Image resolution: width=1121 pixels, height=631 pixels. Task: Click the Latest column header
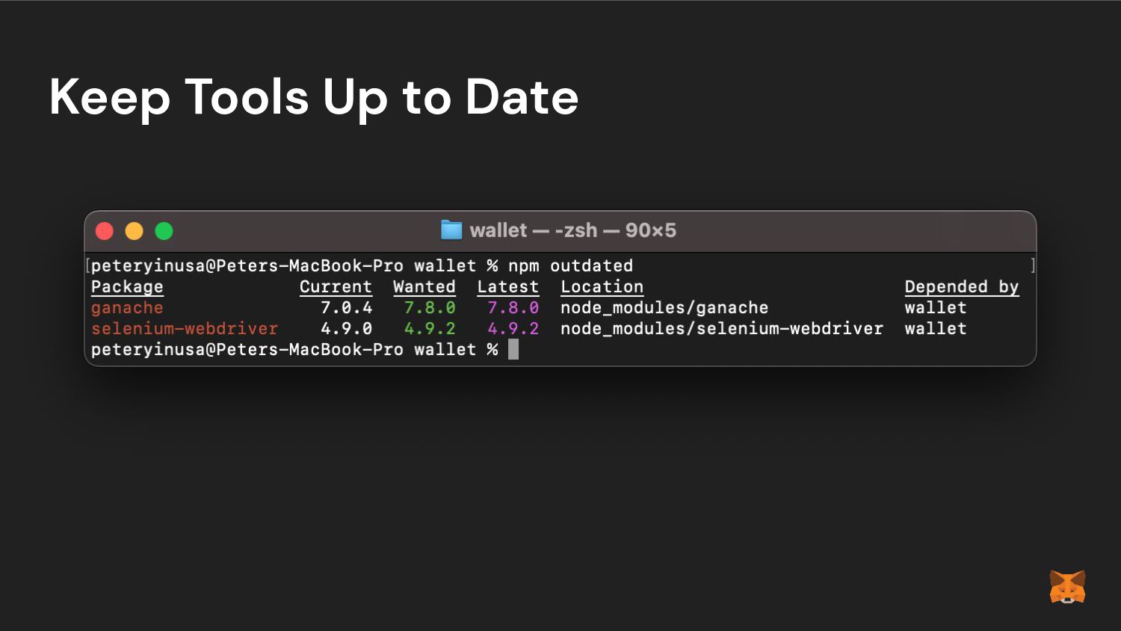(508, 287)
